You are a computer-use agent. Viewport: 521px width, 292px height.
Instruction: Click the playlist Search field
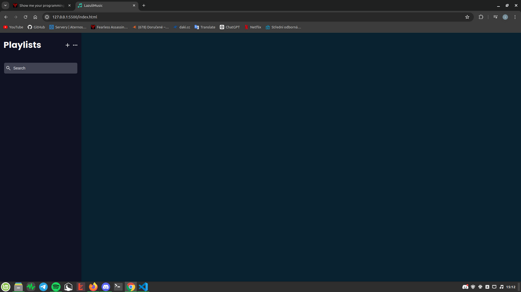(x=41, y=68)
